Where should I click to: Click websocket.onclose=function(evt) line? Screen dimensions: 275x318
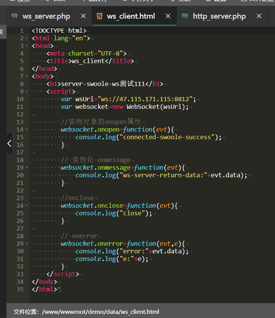tap(119, 205)
